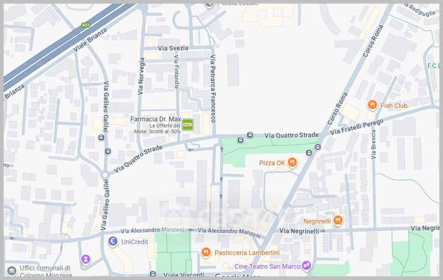
Task: Select the Uffici comunali building icon
Action: coord(12,271)
